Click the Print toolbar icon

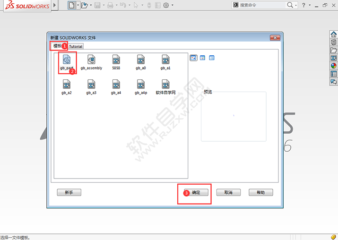(x=110, y=5)
